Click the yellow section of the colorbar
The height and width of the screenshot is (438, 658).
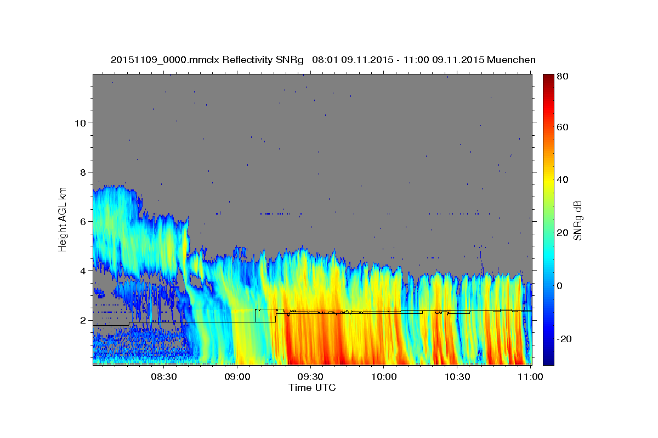click(x=548, y=181)
